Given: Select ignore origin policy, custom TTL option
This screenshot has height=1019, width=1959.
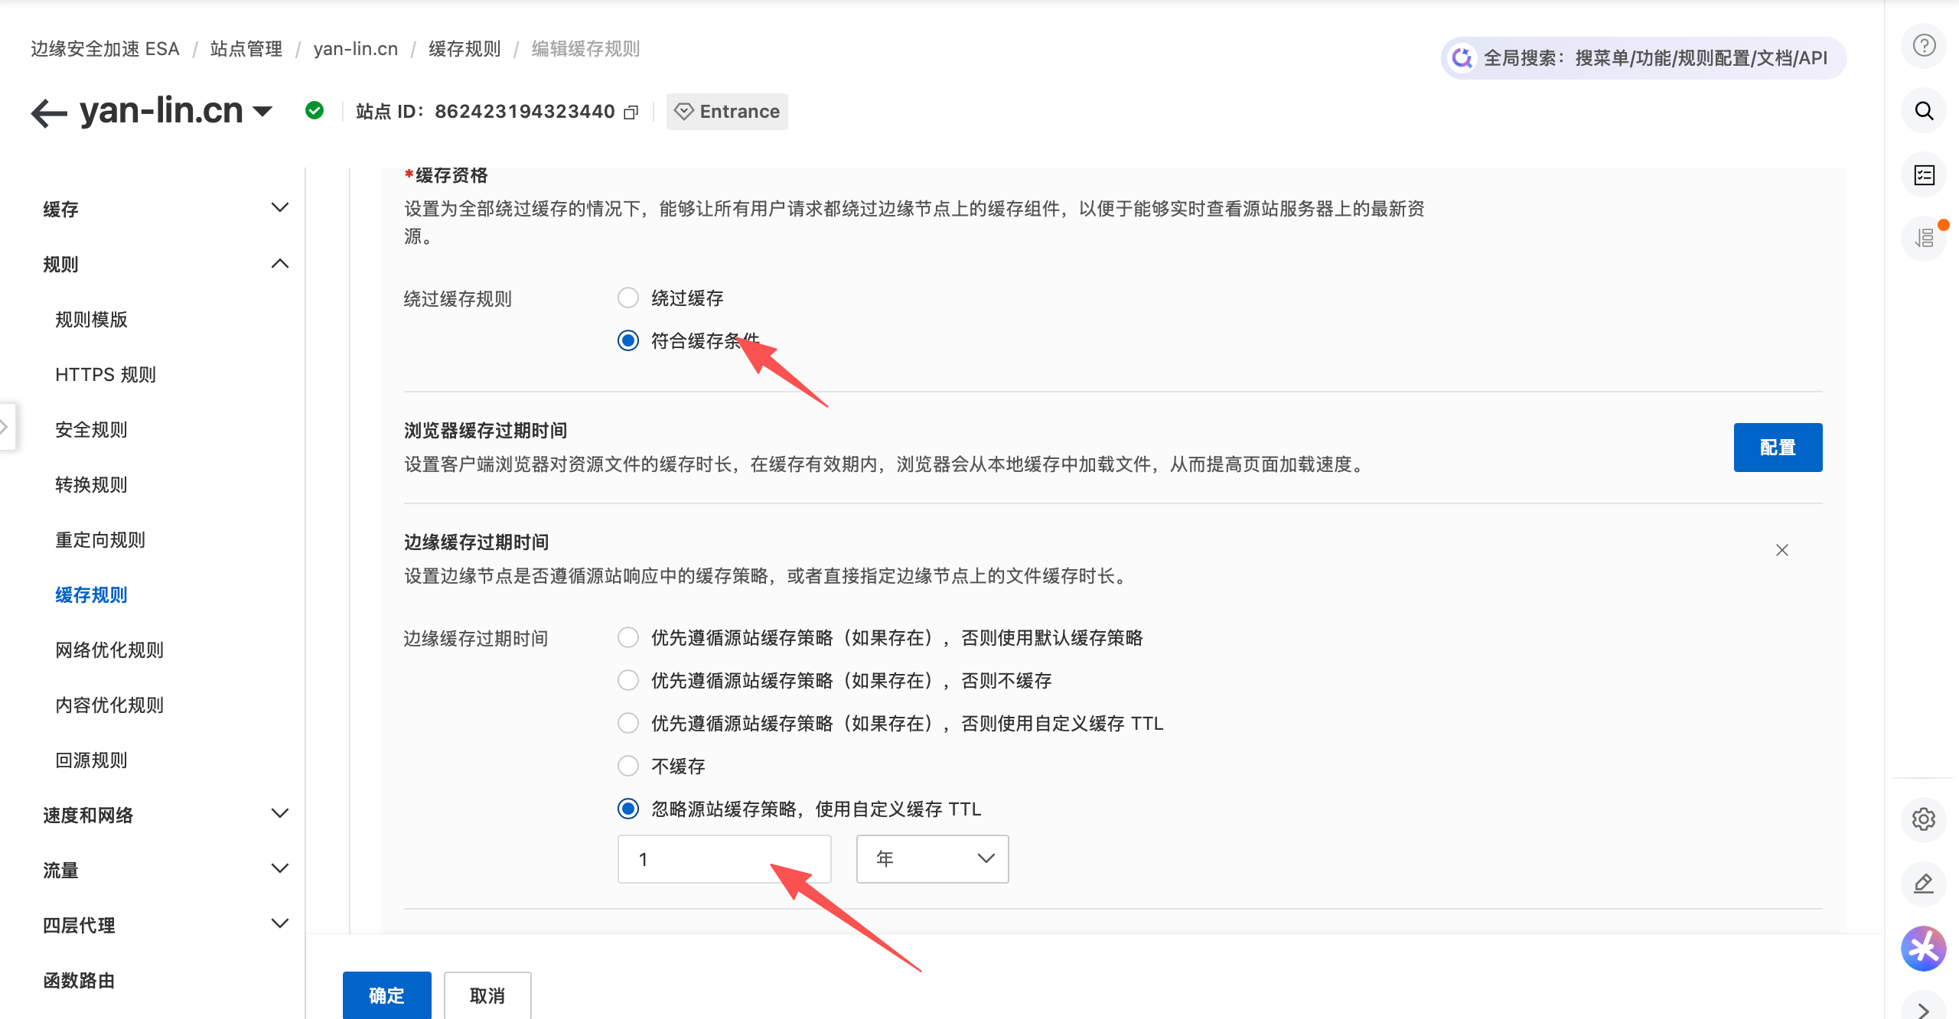Looking at the screenshot, I should pos(628,809).
